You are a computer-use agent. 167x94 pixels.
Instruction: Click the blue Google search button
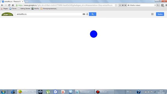[93, 14]
